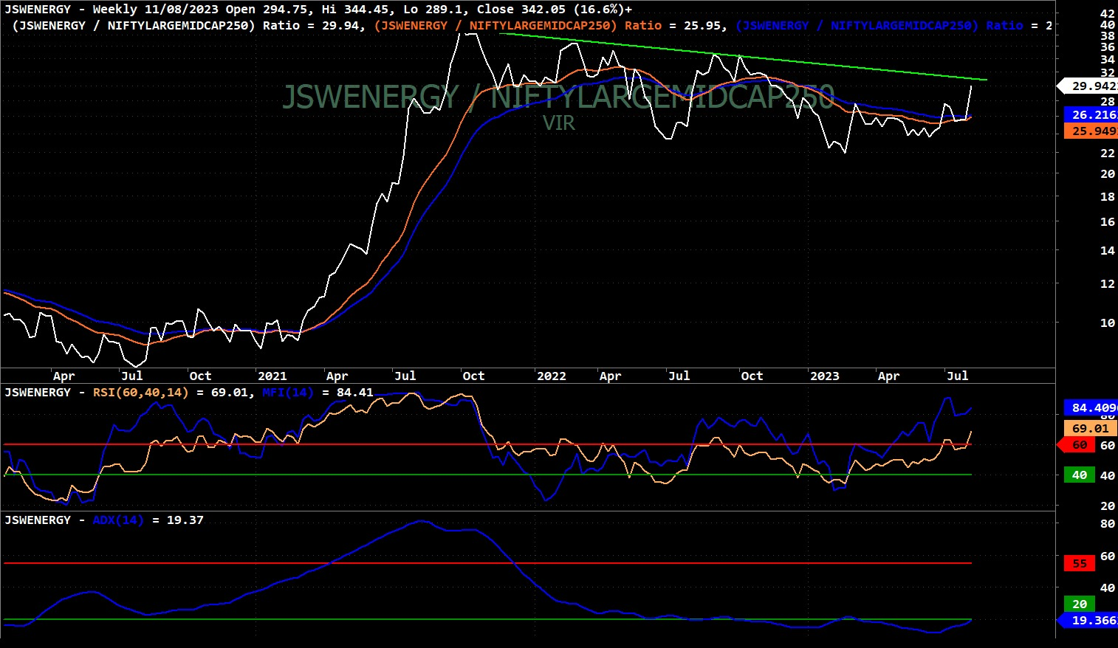Image resolution: width=1118 pixels, height=648 pixels.
Task: Click the red 55 level marker in ADX pane
Action: (1080, 564)
